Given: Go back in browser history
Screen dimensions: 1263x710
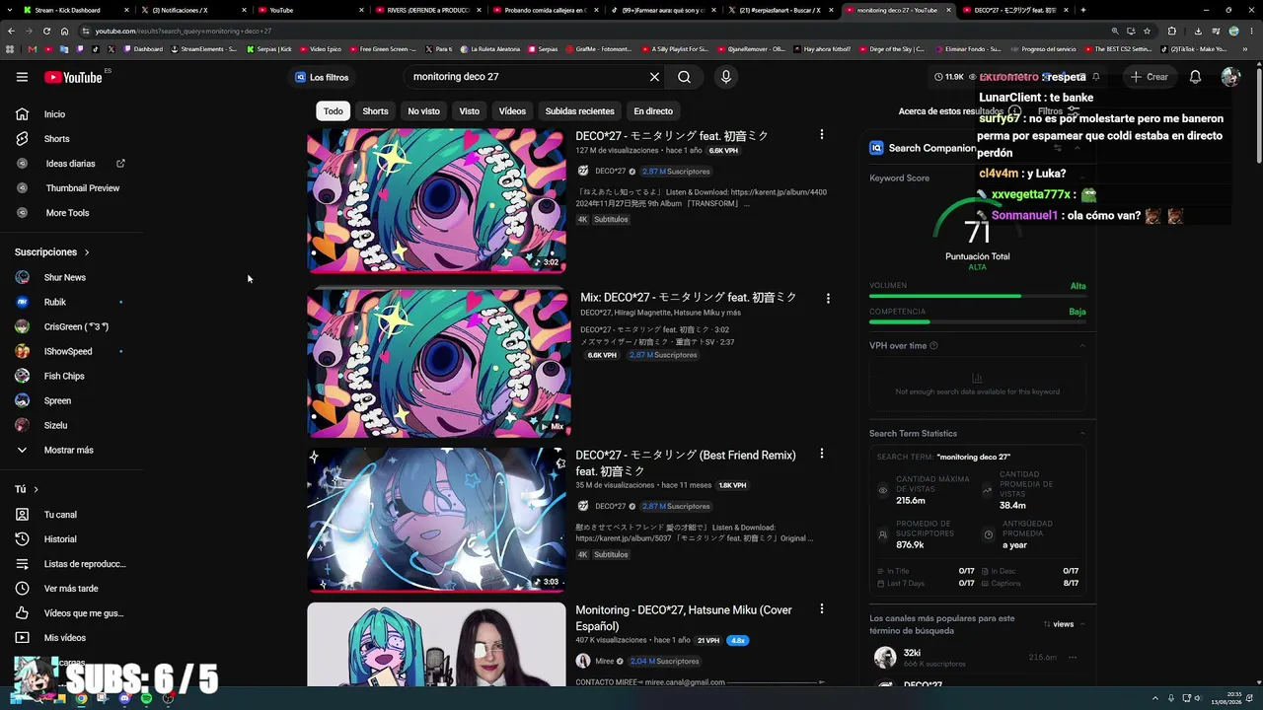Looking at the screenshot, I should [11, 31].
